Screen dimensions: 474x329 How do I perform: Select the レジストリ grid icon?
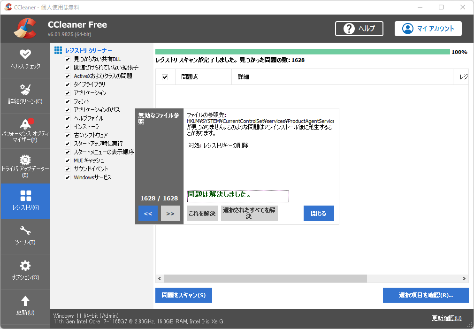pyautogui.click(x=25, y=196)
